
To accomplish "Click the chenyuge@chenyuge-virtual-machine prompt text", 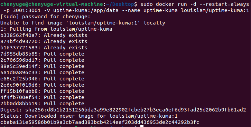I will (52, 4).
